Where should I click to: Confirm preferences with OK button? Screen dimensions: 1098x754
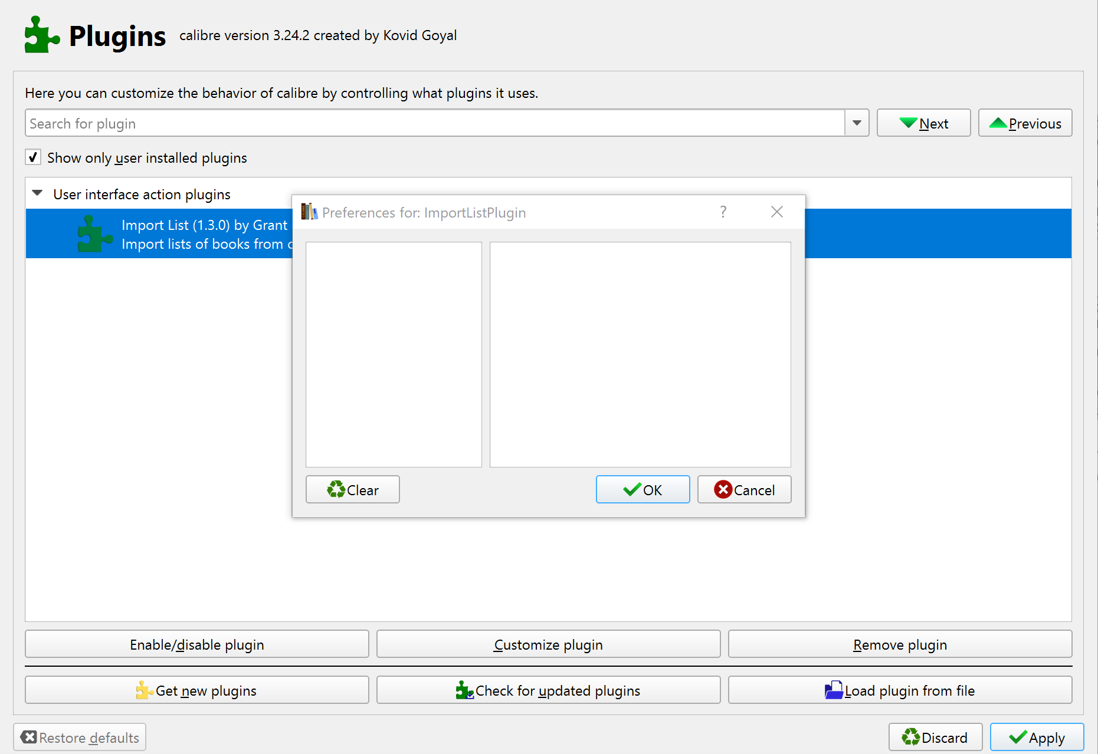click(643, 489)
